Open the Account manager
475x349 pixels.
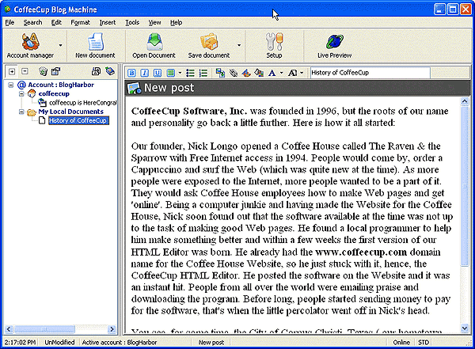pyautogui.click(x=30, y=45)
